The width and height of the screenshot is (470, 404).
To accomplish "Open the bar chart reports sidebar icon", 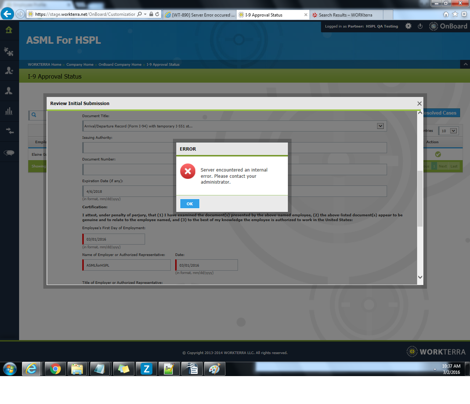I will [x=9, y=111].
